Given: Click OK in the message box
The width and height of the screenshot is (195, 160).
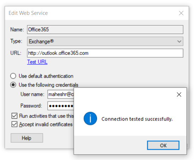Looking at the screenshot, I should point(163,145).
